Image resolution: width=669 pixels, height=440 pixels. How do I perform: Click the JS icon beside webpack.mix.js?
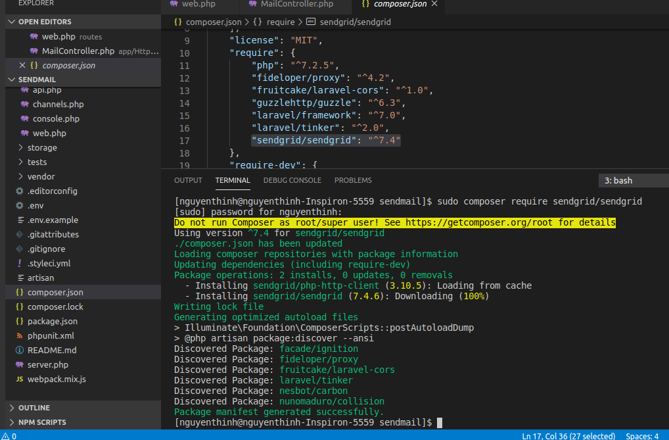[20, 379]
